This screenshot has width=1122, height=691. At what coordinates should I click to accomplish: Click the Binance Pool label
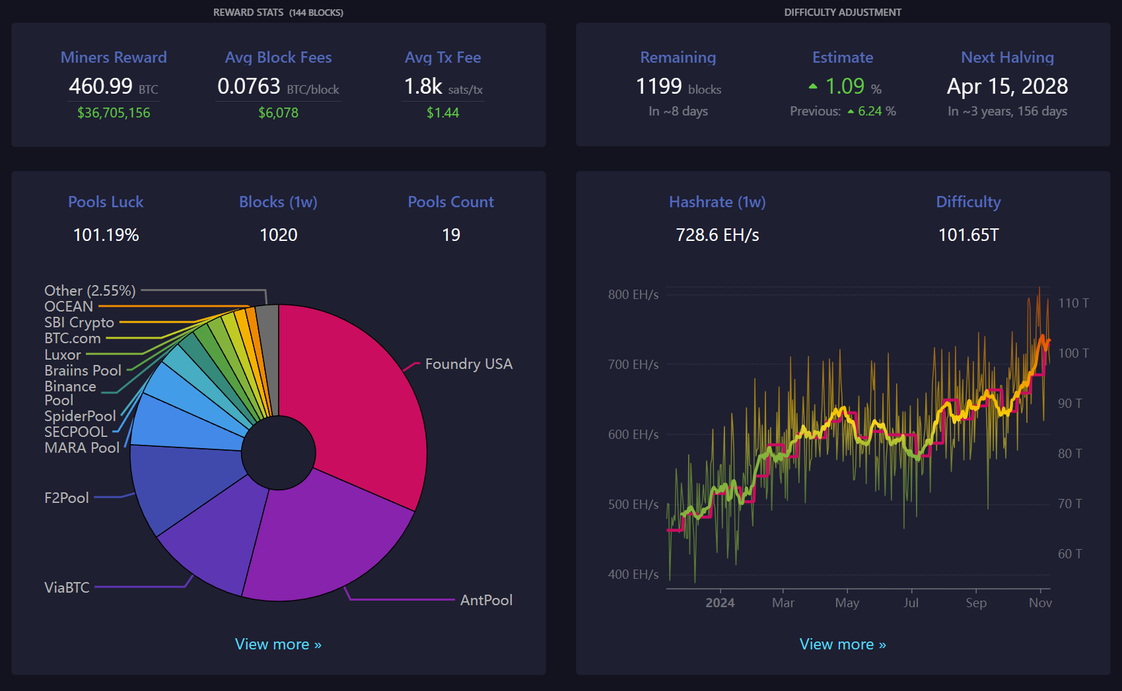[70, 393]
